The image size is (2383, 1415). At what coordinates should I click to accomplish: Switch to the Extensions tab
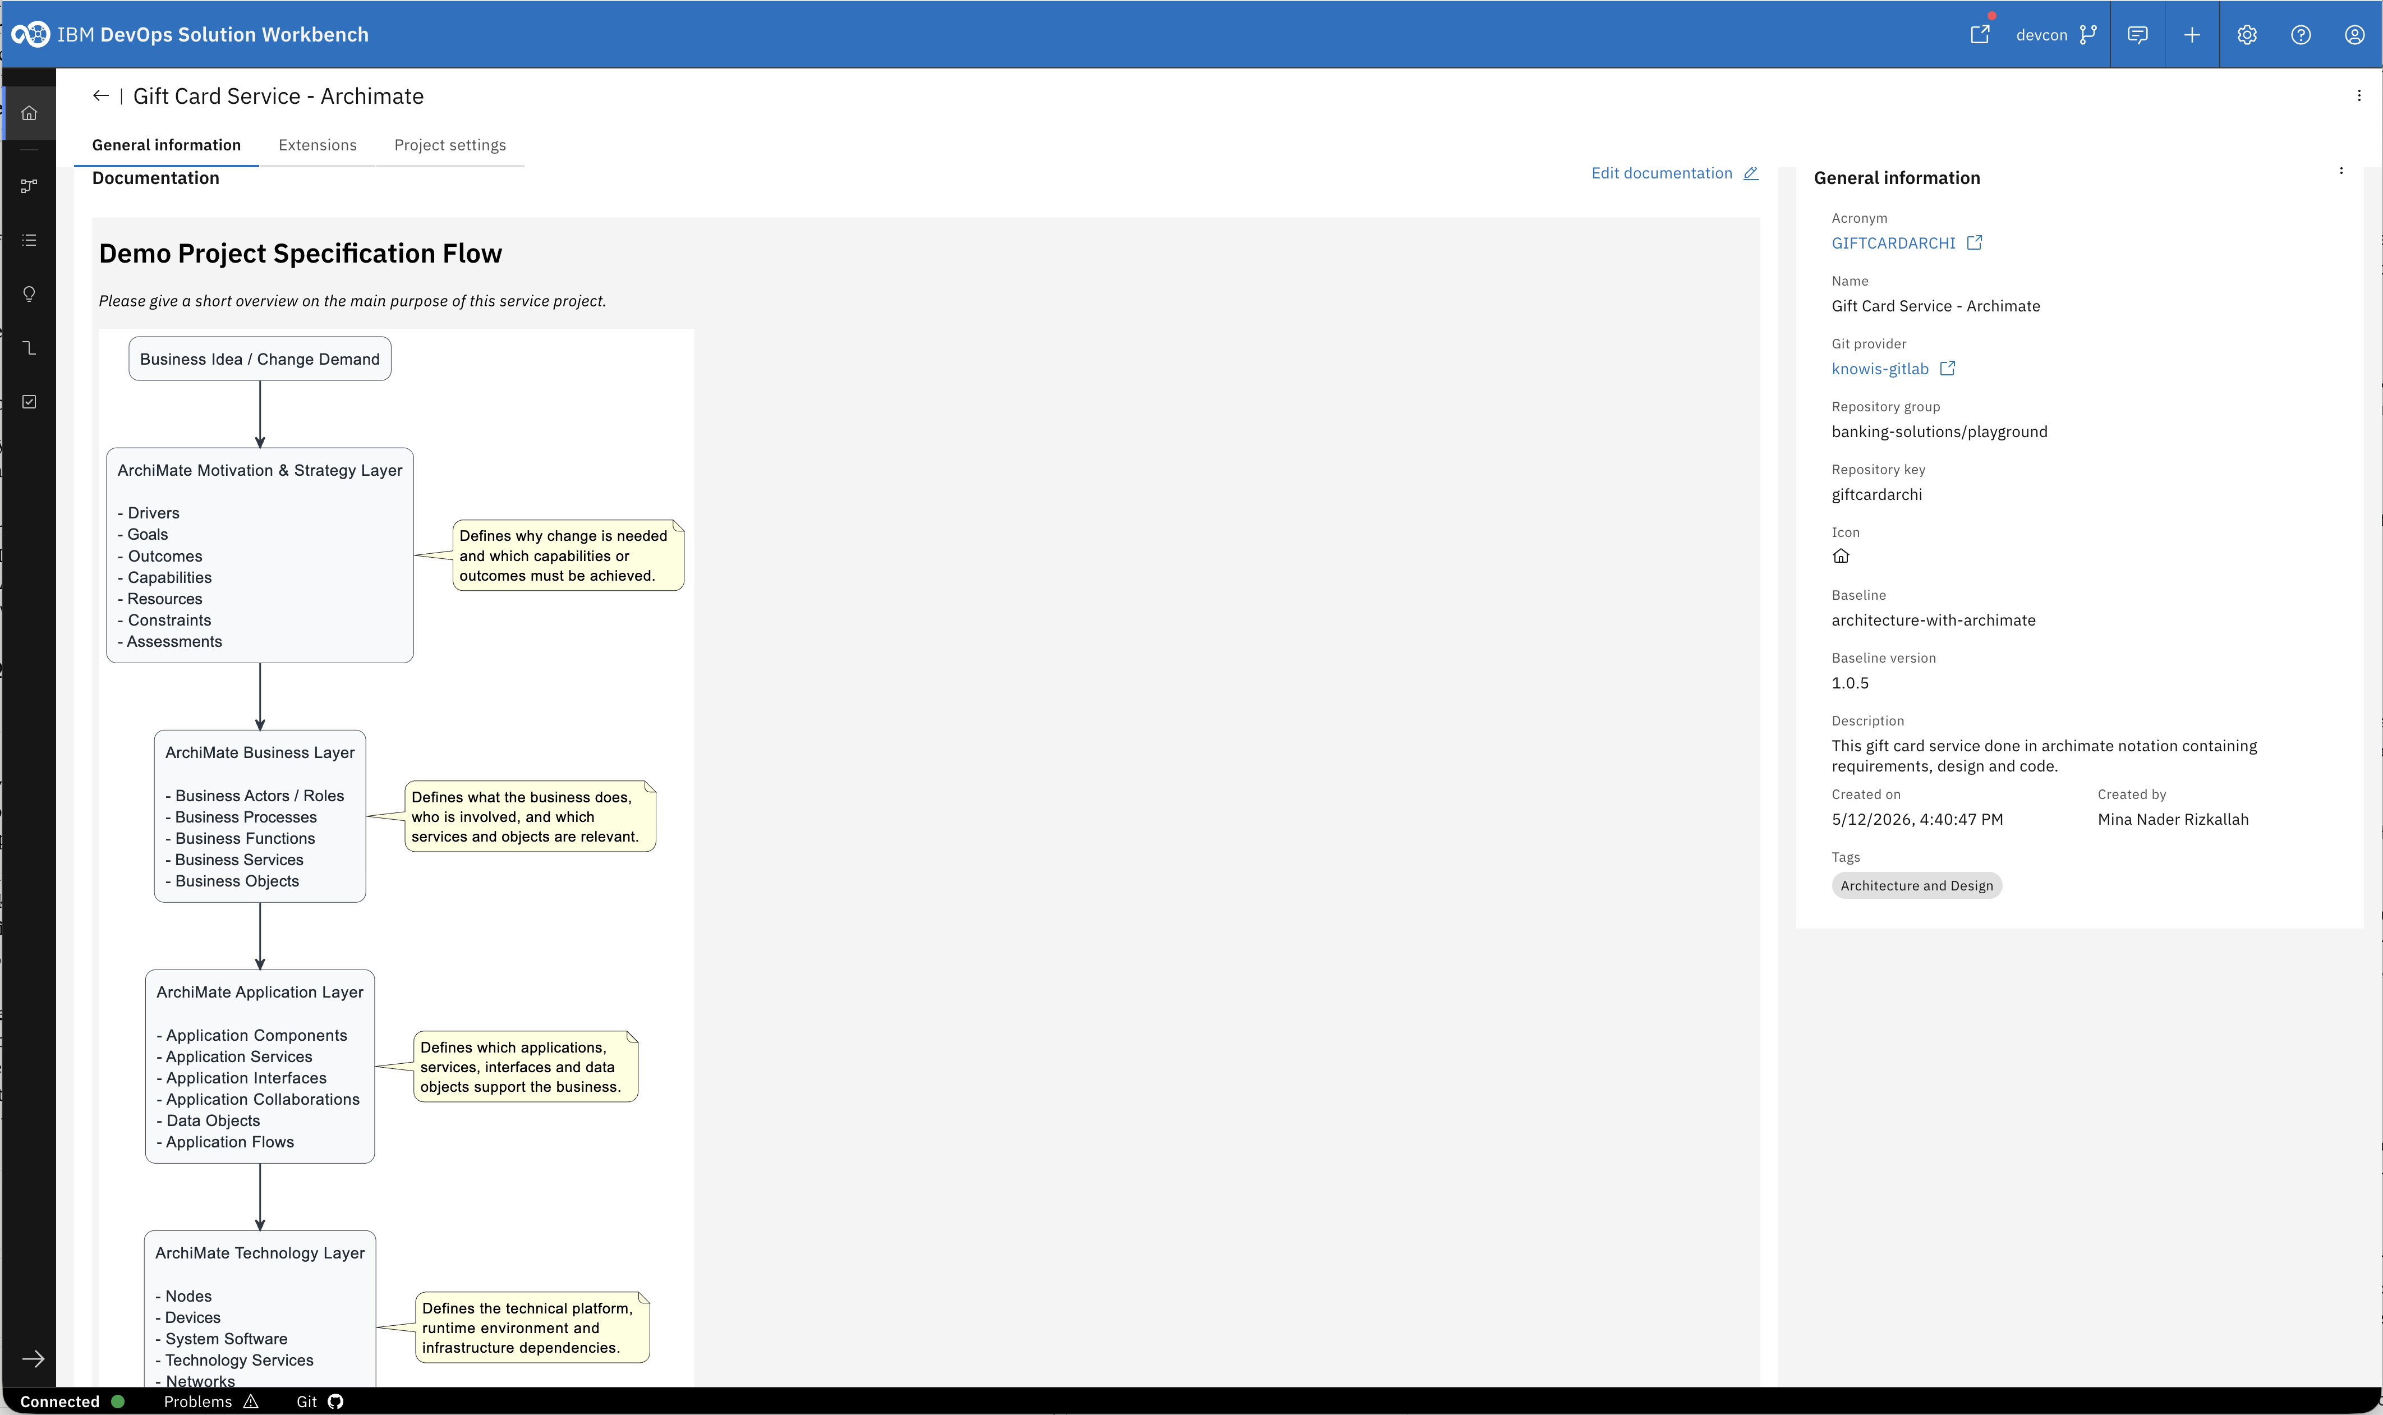(318, 145)
